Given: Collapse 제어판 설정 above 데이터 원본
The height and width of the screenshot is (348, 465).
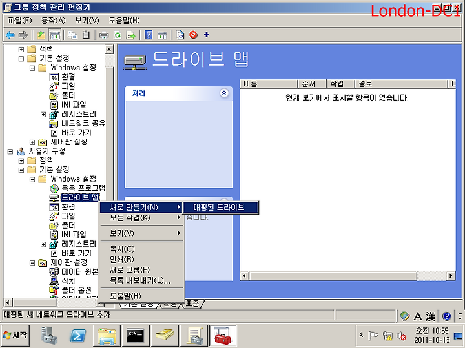Looking at the screenshot, I should pos(32,263).
